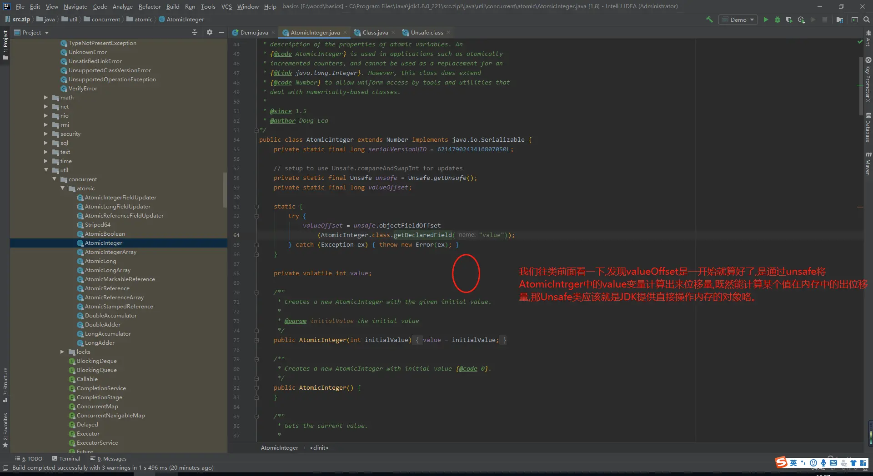873x476 pixels.
Task: Run Demo with Coverage icon
Action: (x=789, y=20)
